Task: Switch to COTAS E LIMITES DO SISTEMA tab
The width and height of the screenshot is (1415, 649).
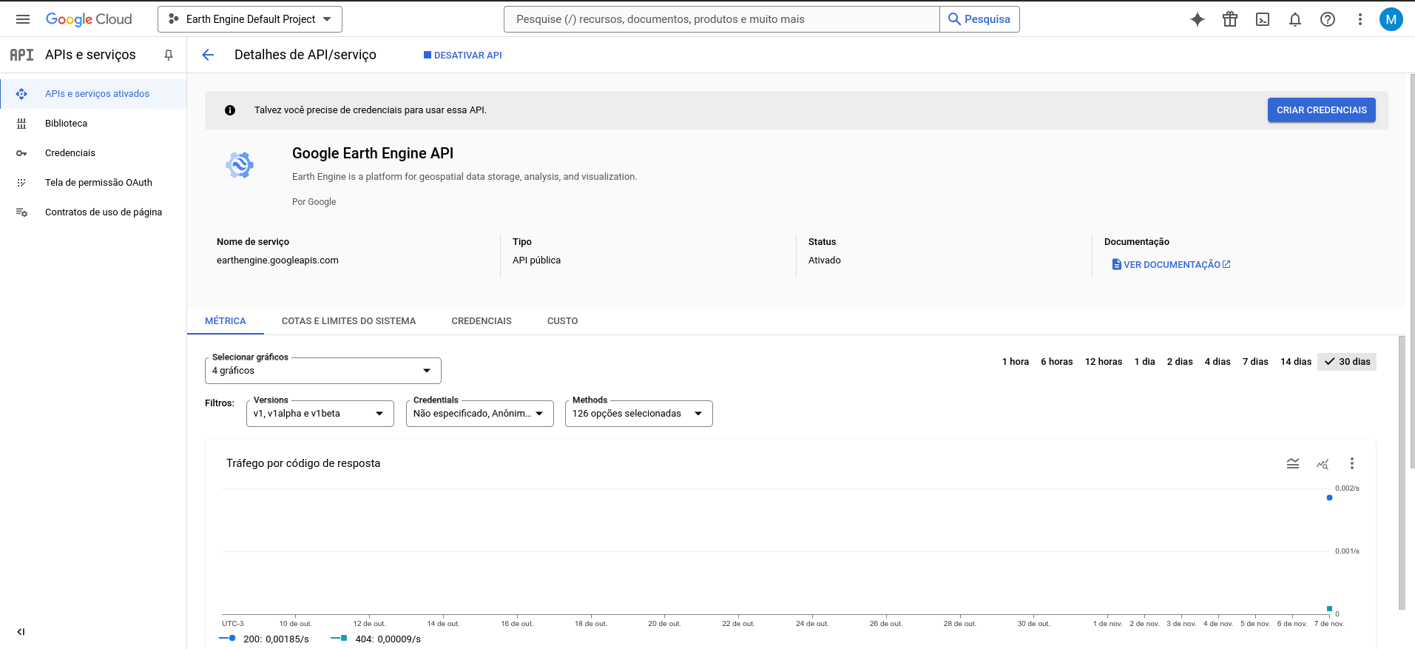Action: coord(348,321)
